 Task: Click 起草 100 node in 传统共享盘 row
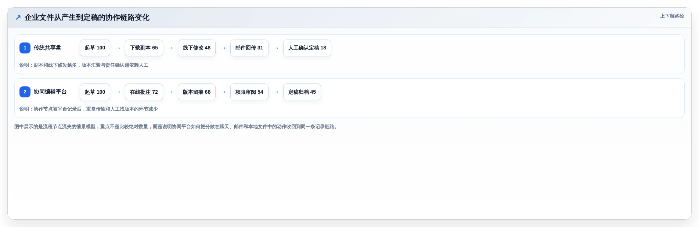(95, 48)
